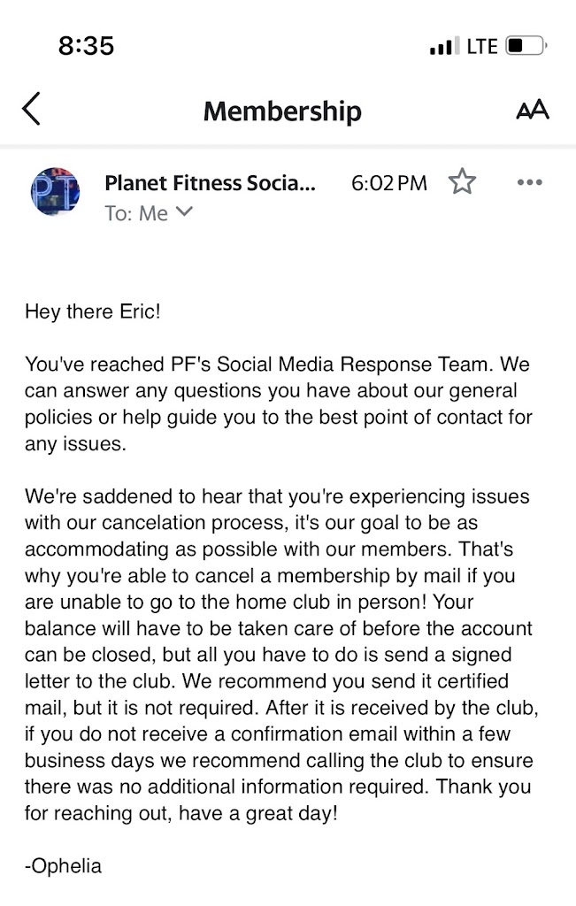Screen dimensions: 576x906
Task: Tap the LTE network indicator
Action: tap(482, 46)
